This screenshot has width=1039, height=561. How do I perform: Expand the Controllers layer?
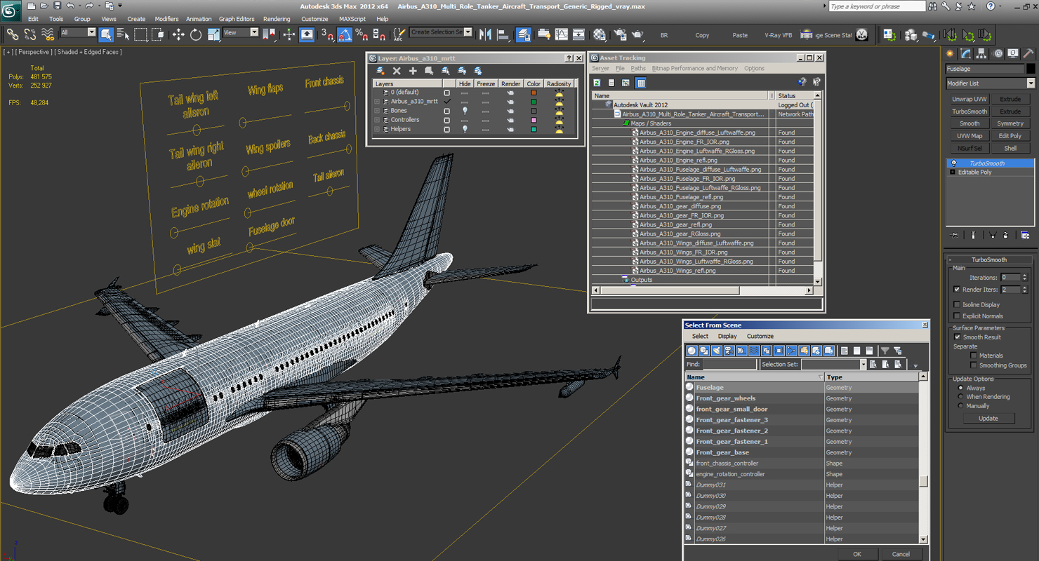(x=378, y=120)
